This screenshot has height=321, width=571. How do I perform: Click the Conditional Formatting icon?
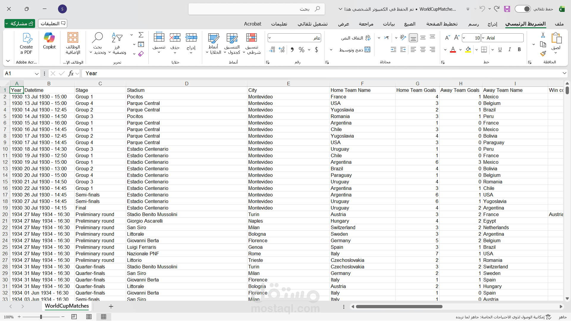251,38
